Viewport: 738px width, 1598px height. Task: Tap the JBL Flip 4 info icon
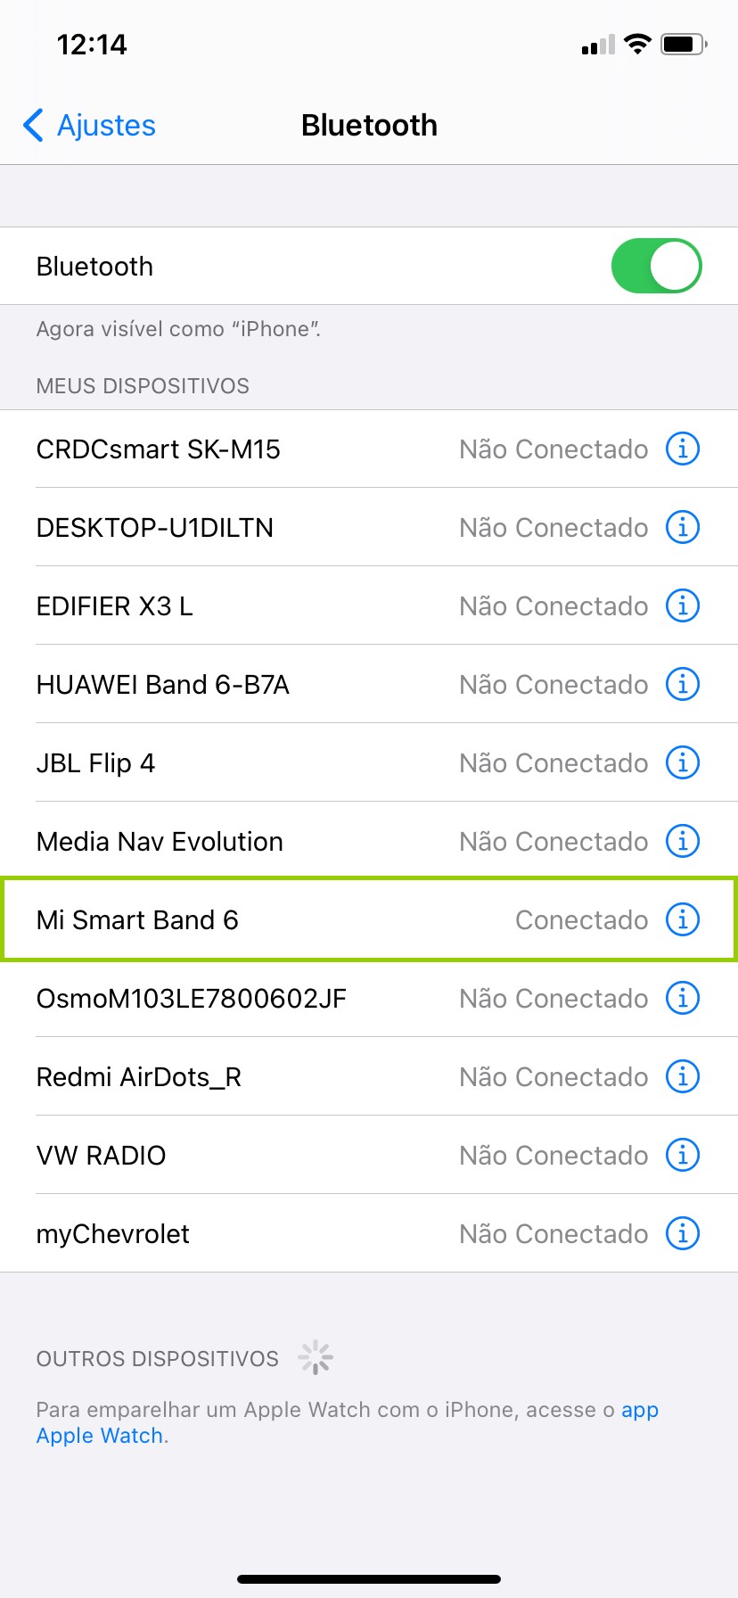coord(683,762)
